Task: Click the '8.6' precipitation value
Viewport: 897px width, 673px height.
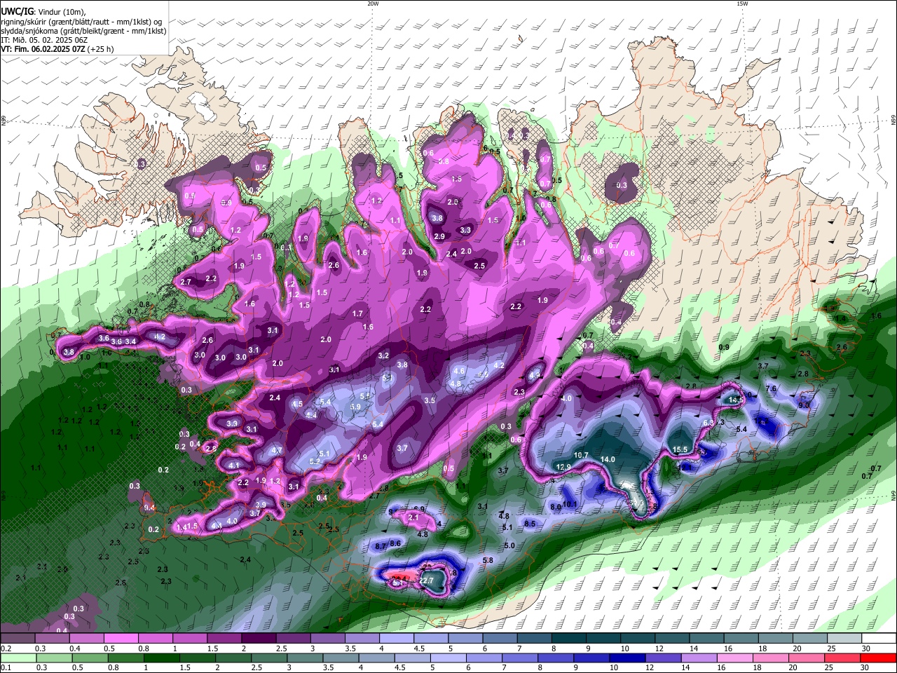Action: (395, 543)
